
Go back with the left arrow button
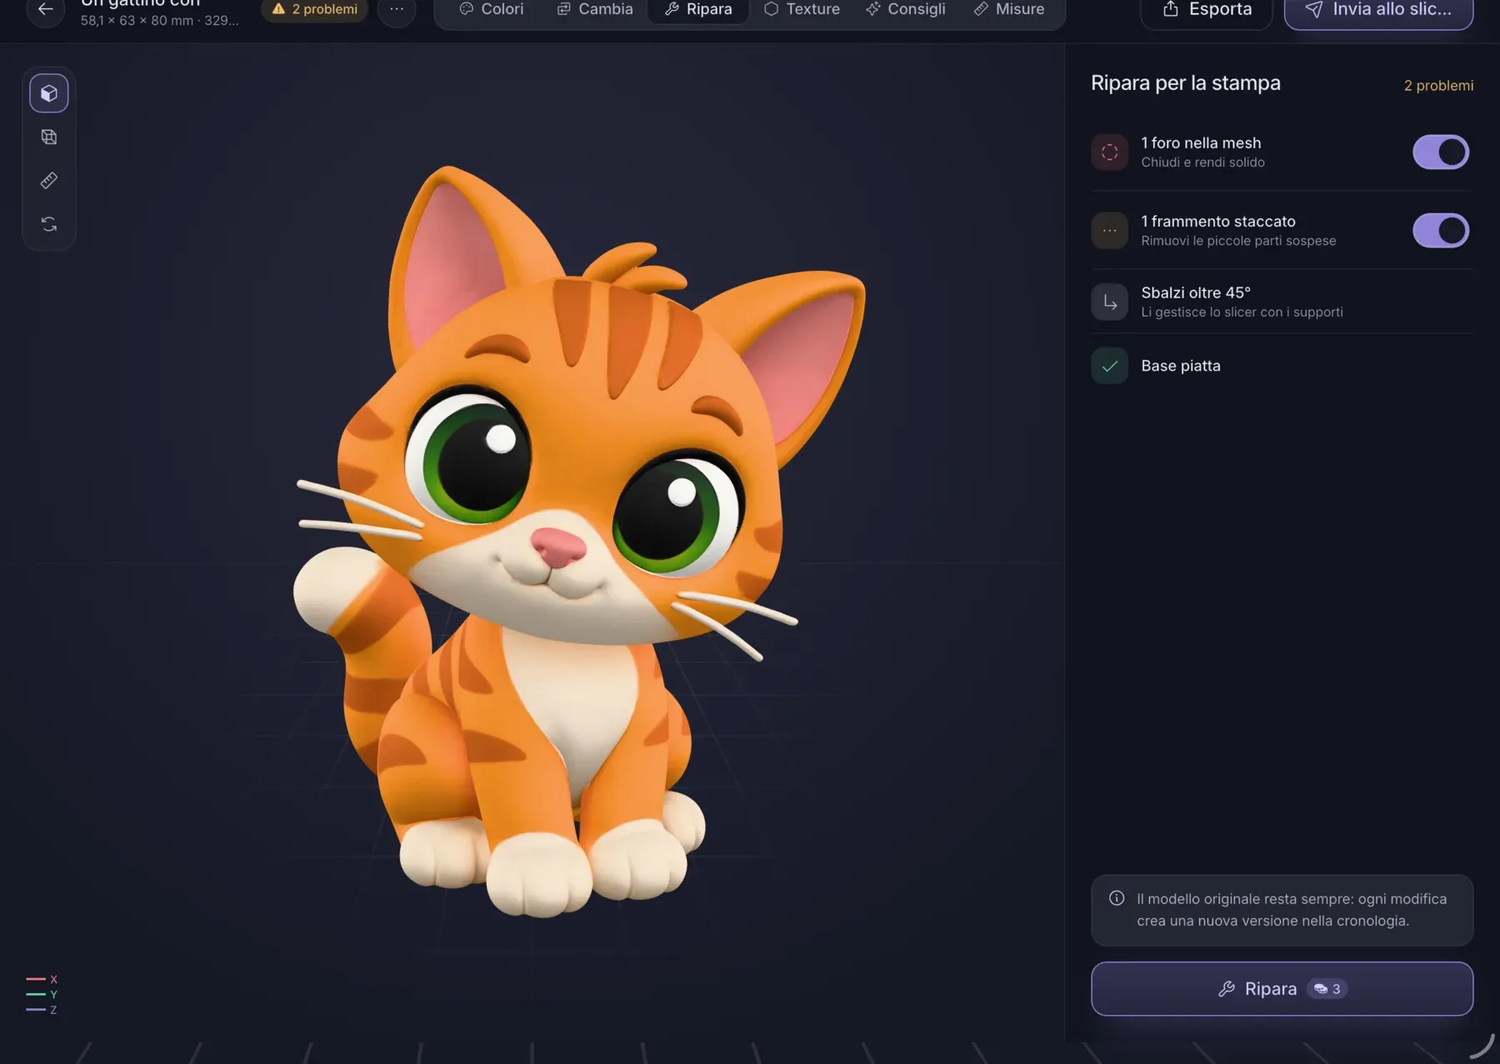coord(46,9)
